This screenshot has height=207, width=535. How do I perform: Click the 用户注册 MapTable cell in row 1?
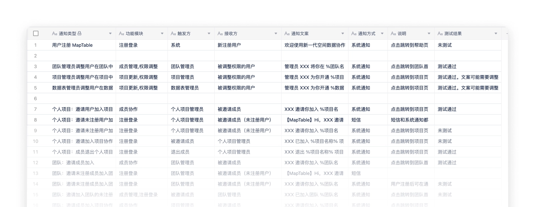click(72, 45)
